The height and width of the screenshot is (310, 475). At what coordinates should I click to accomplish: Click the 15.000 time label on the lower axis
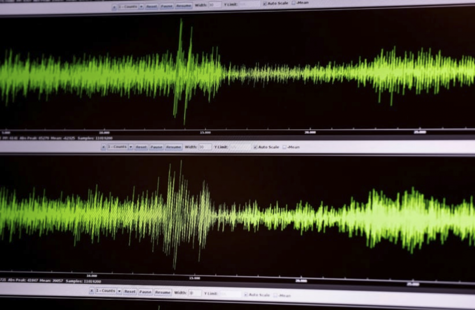194,278
